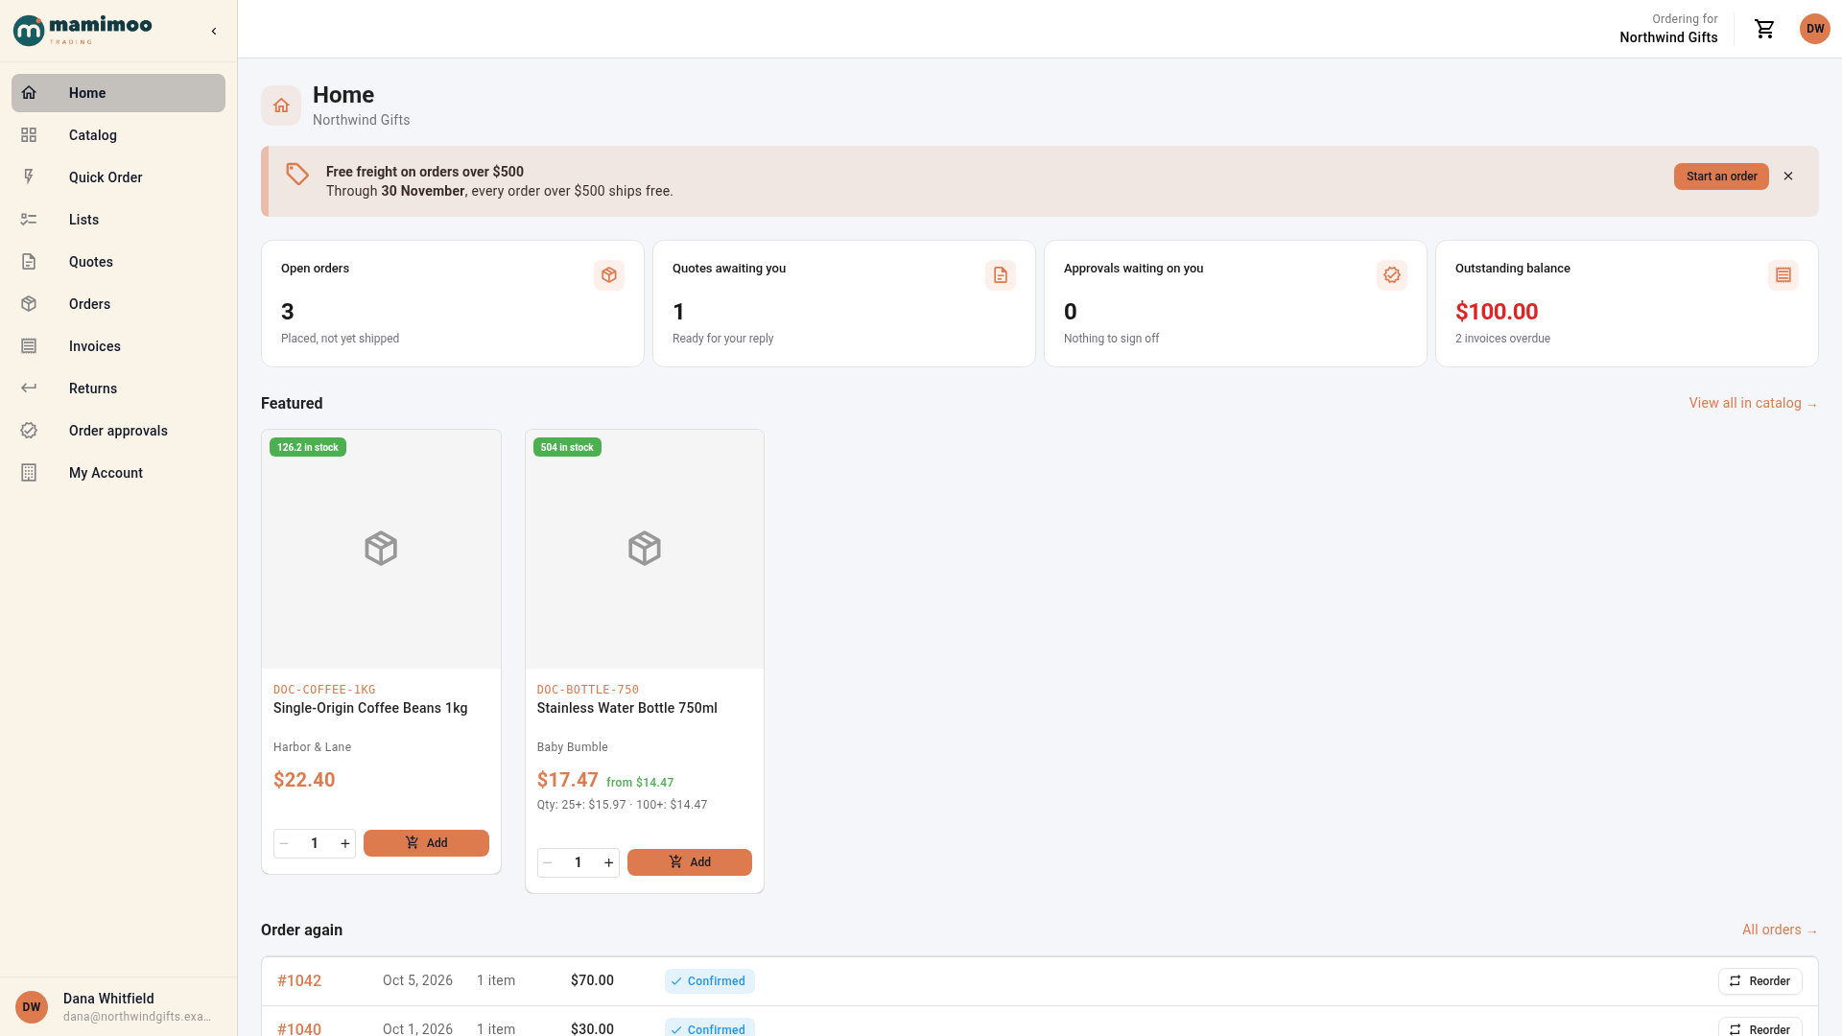Click the 504 in stock badge
1842x1036 pixels.
[567, 447]
